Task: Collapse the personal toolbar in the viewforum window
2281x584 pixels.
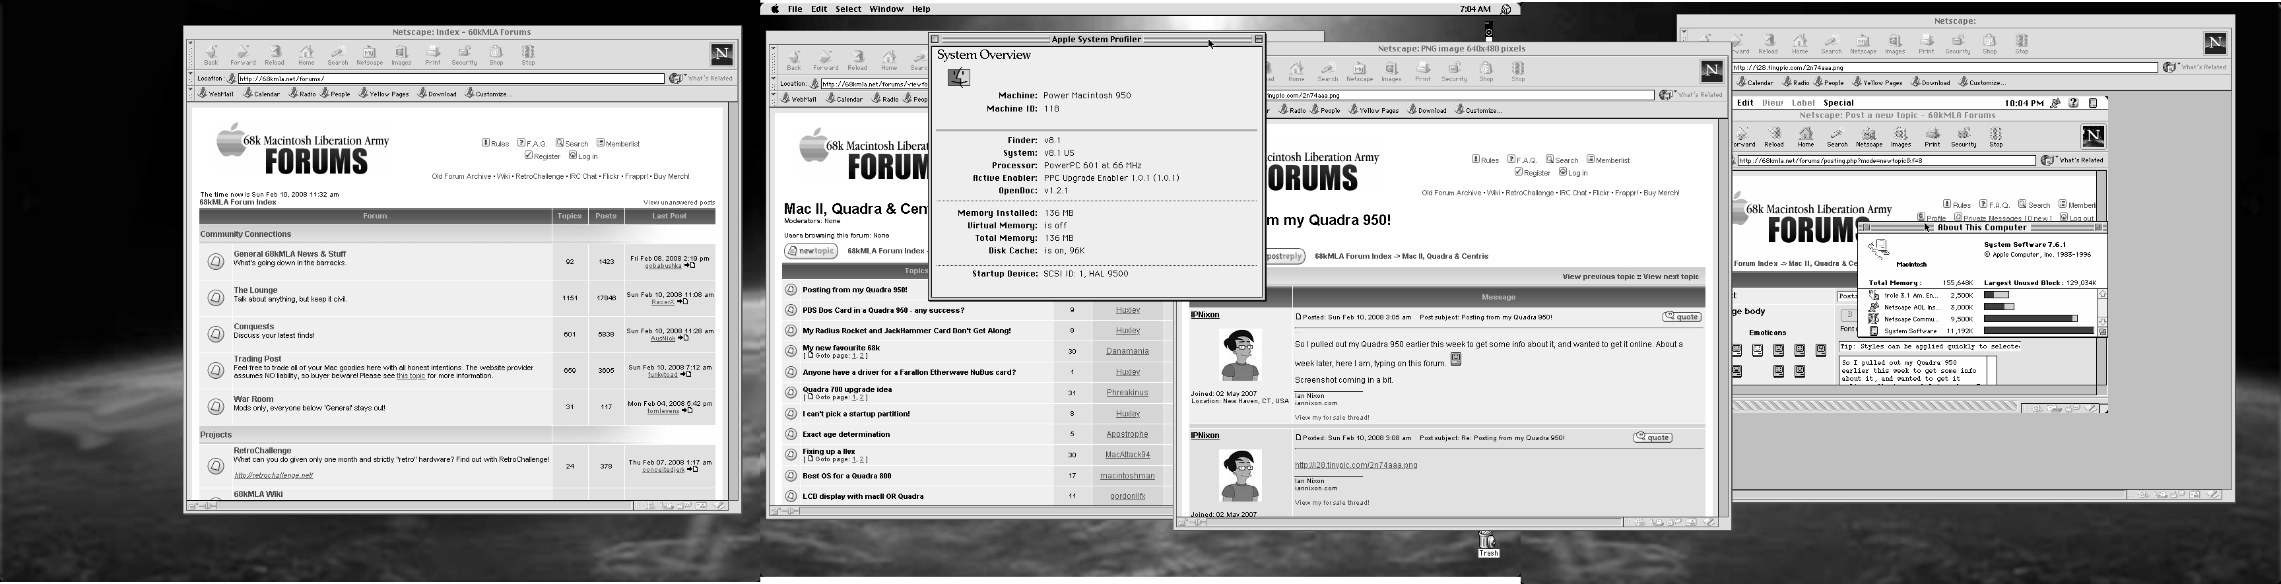Action: pyautogui.click(x=773, y=98)
